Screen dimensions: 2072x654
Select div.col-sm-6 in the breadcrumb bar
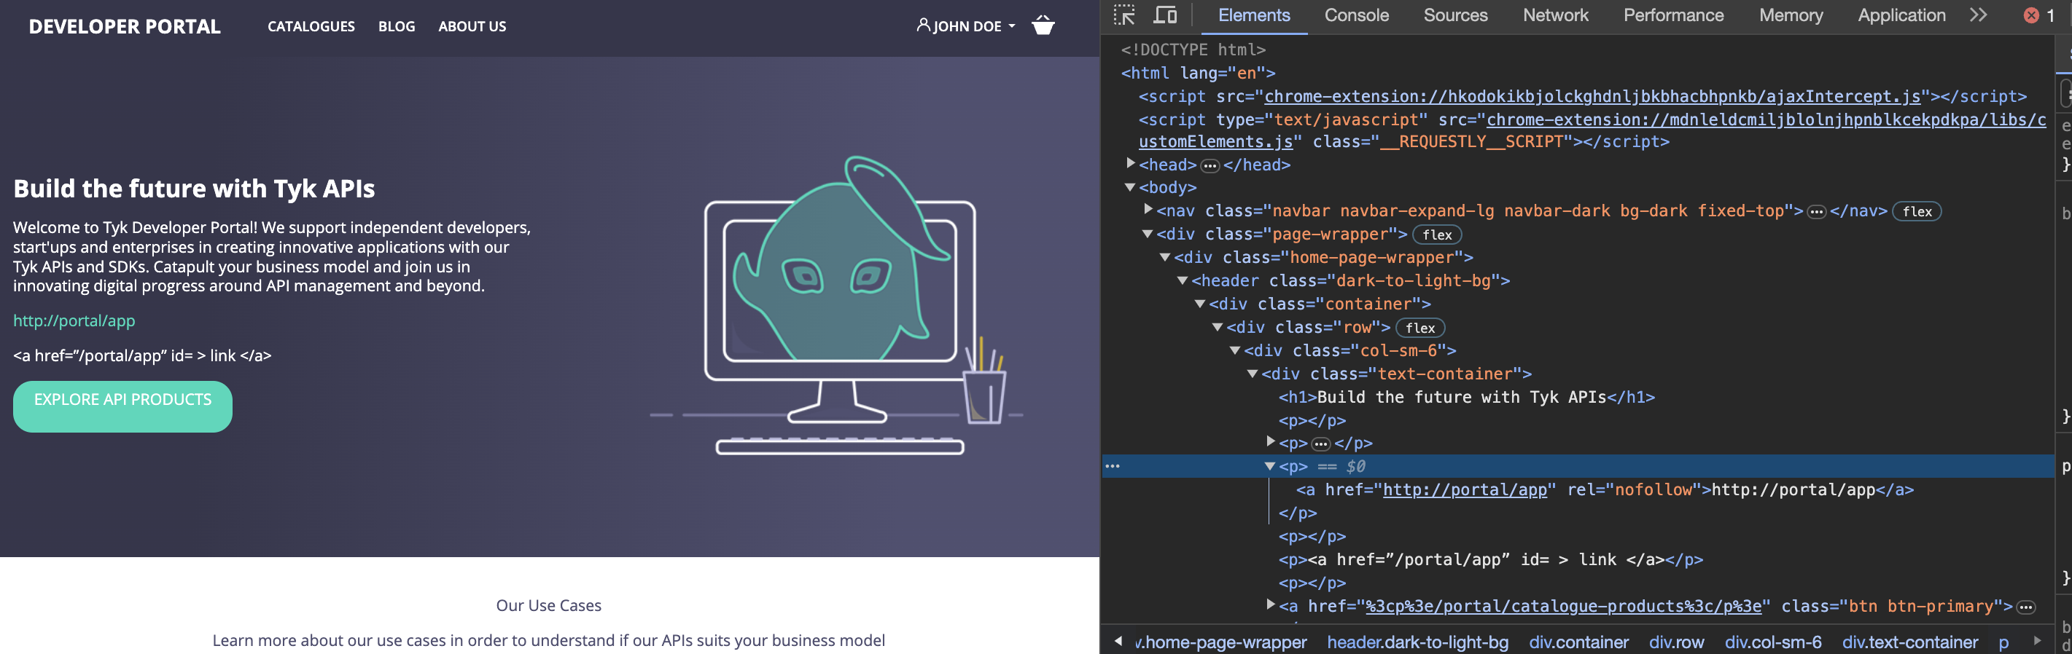click(x=1773, y=642)
